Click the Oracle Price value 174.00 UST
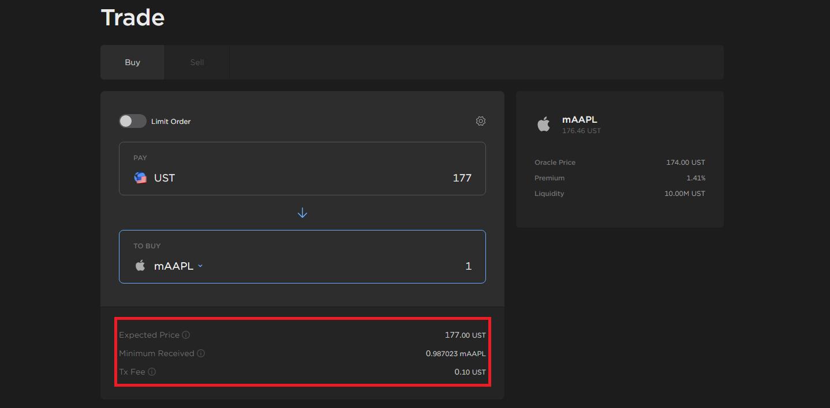Image resolution: width=830 pixels, height=408 pixels. point(686,162)
